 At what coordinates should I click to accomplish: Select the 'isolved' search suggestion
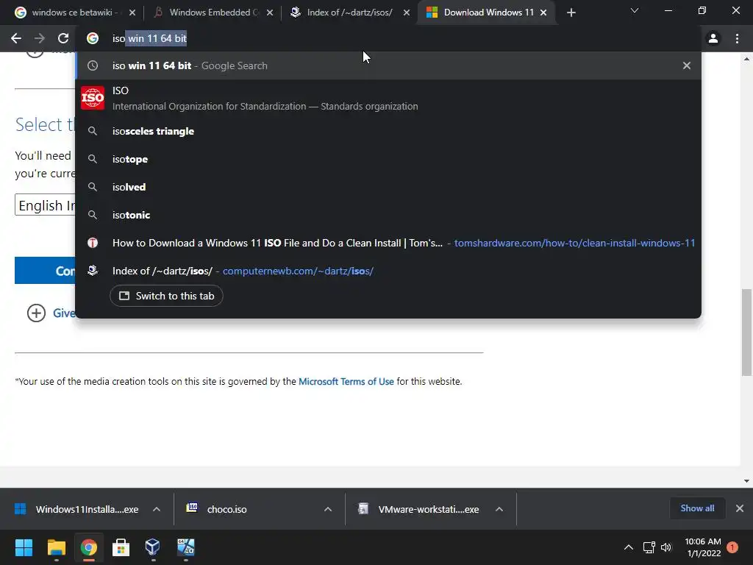tap(388, 187)
